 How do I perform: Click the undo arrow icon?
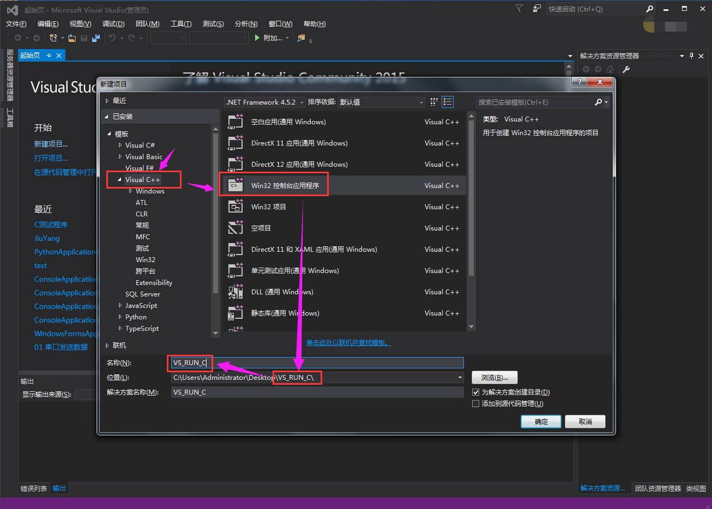(112, 38)
